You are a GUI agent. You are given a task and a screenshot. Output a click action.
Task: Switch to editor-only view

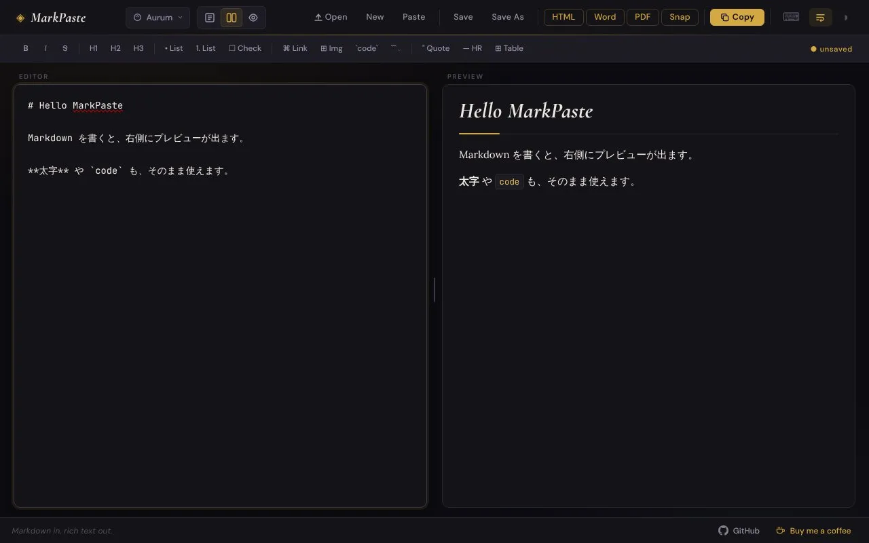point(210,18)
